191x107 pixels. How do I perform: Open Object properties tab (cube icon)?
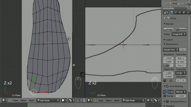tap(184, 12)
